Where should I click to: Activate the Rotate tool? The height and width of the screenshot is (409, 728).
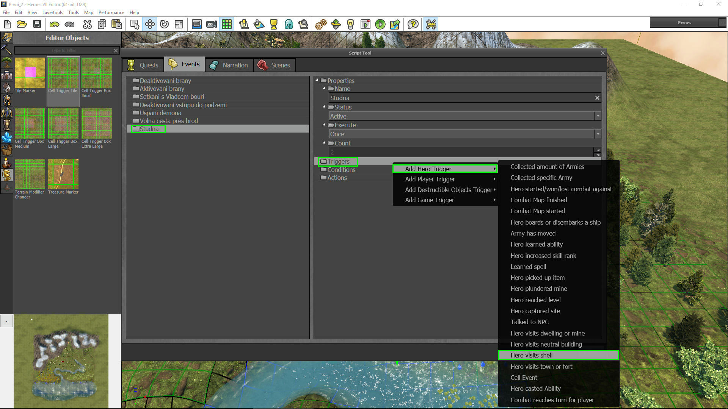164,25
